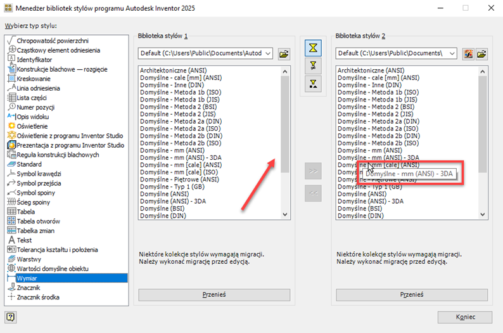503x333 pixels.
Task: Open help with the question mark icon
Action: [x=11, y=317]
